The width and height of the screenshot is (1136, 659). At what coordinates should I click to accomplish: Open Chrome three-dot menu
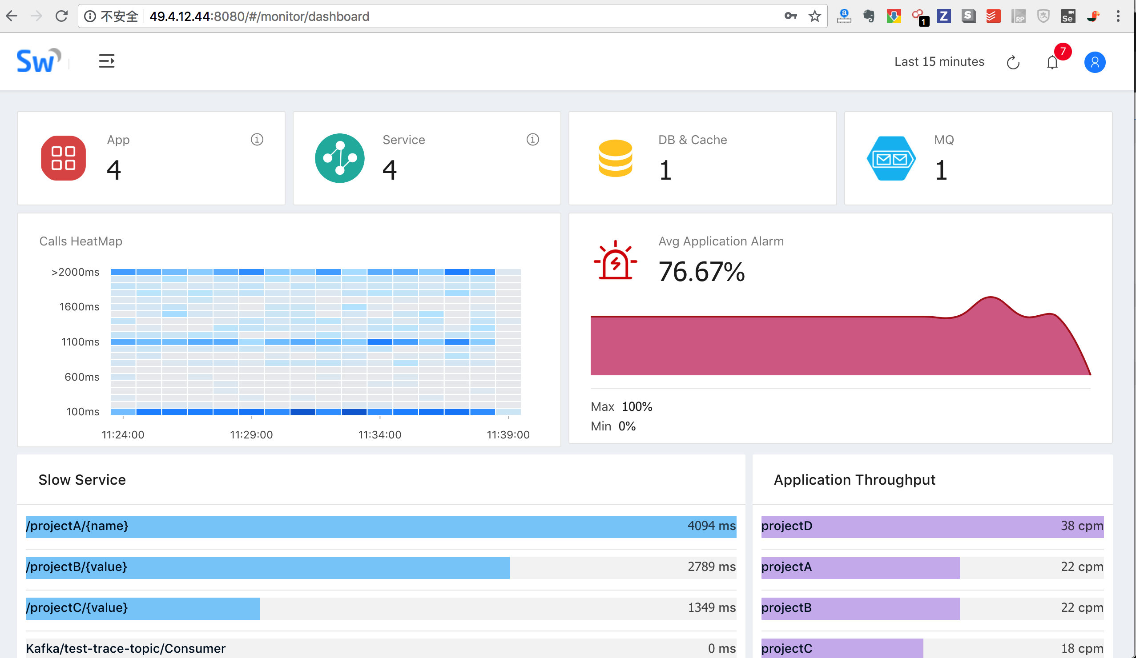pos(1118,17)
